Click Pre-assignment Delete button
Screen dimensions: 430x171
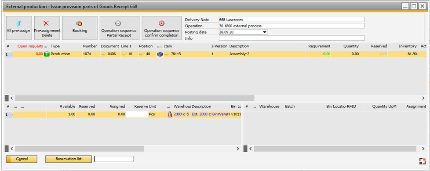click(47, 28)
